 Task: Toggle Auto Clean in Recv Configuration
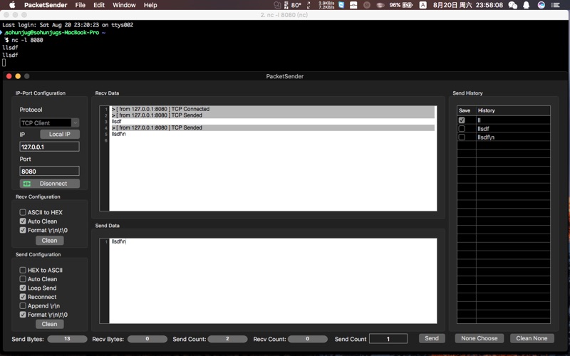coord(23,221)
